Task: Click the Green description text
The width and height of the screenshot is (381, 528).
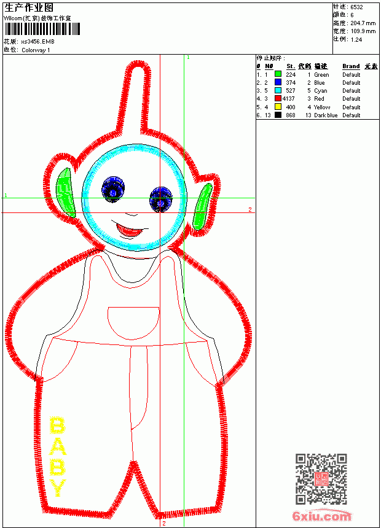Action: [x=321, y=75]
